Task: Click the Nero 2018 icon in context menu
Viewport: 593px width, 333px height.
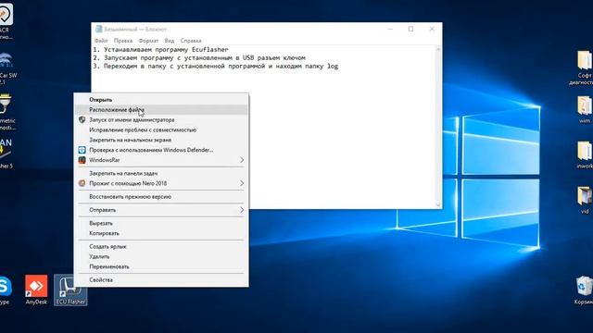Action: [x=82, y=183]
